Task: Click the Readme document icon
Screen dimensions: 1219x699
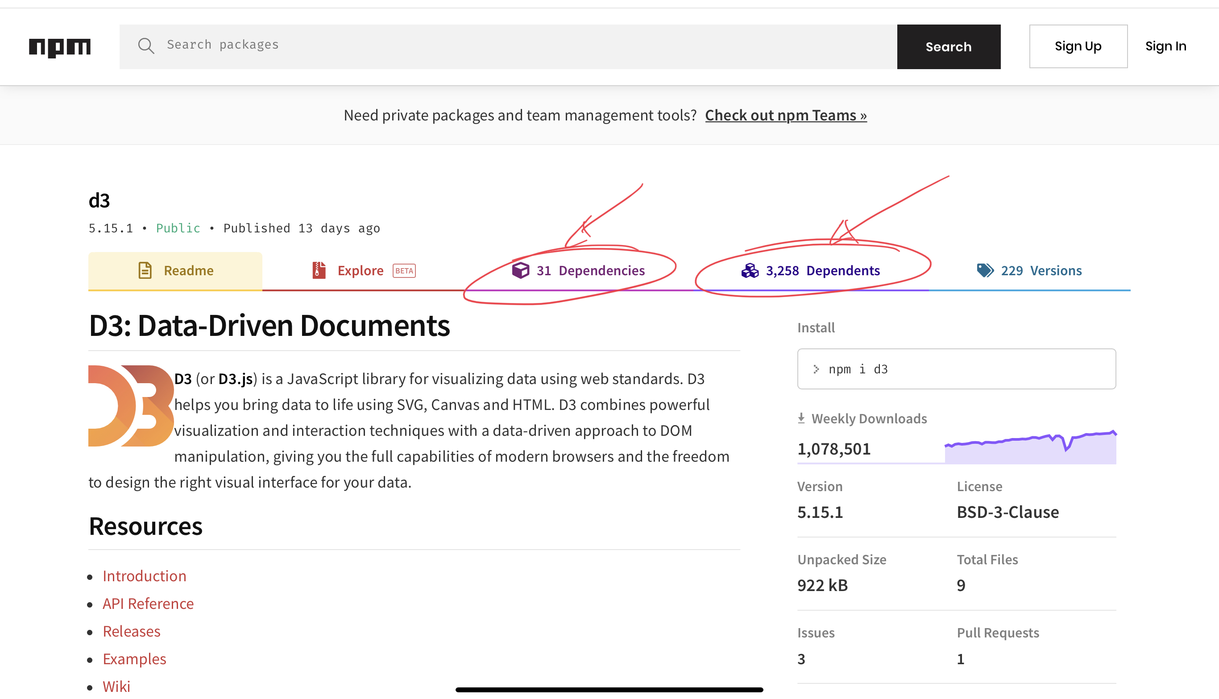Action: tap(145, 270)
